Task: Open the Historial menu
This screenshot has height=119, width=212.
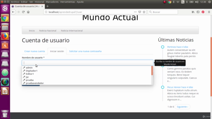Action: pos(39,2)
